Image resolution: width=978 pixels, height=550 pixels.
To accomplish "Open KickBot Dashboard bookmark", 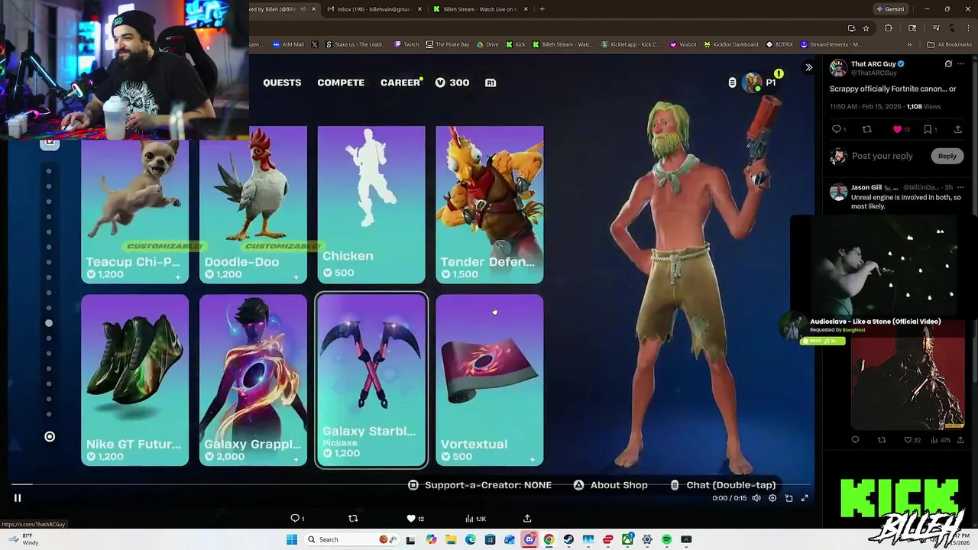I will click(x=730, y=44).
